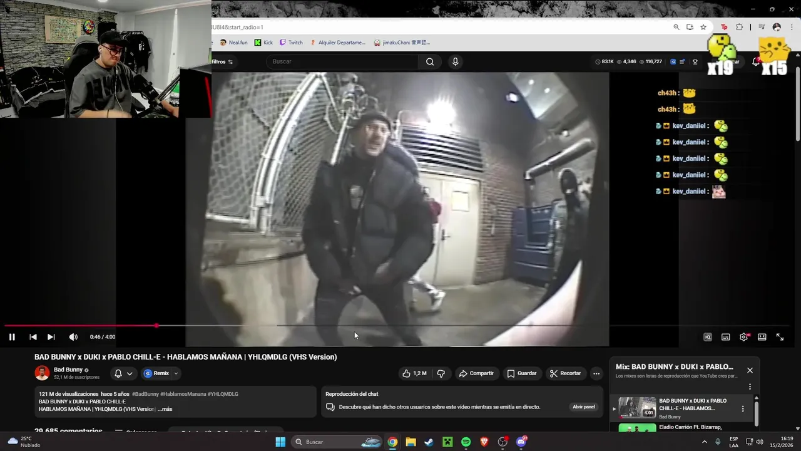Click the YouTube search field
This screenshot has width=801, height=451.
tap(344, 61)
